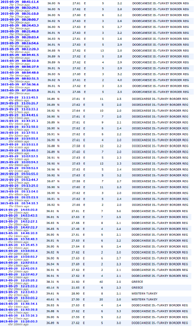Open the 13:25:45.3 earthquake event link

[x=19, y=245]
